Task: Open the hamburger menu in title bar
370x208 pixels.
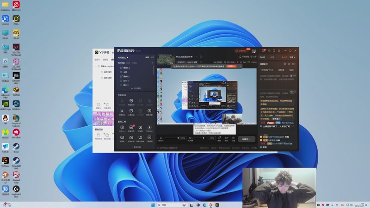Action: 279,50
